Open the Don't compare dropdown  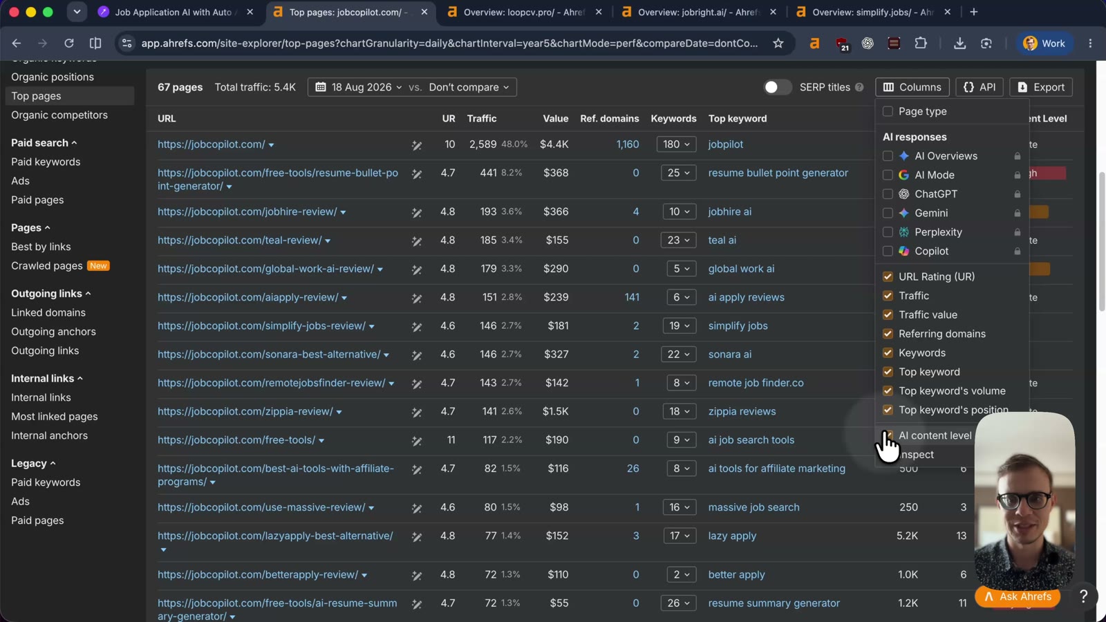(x=469, y=87)
